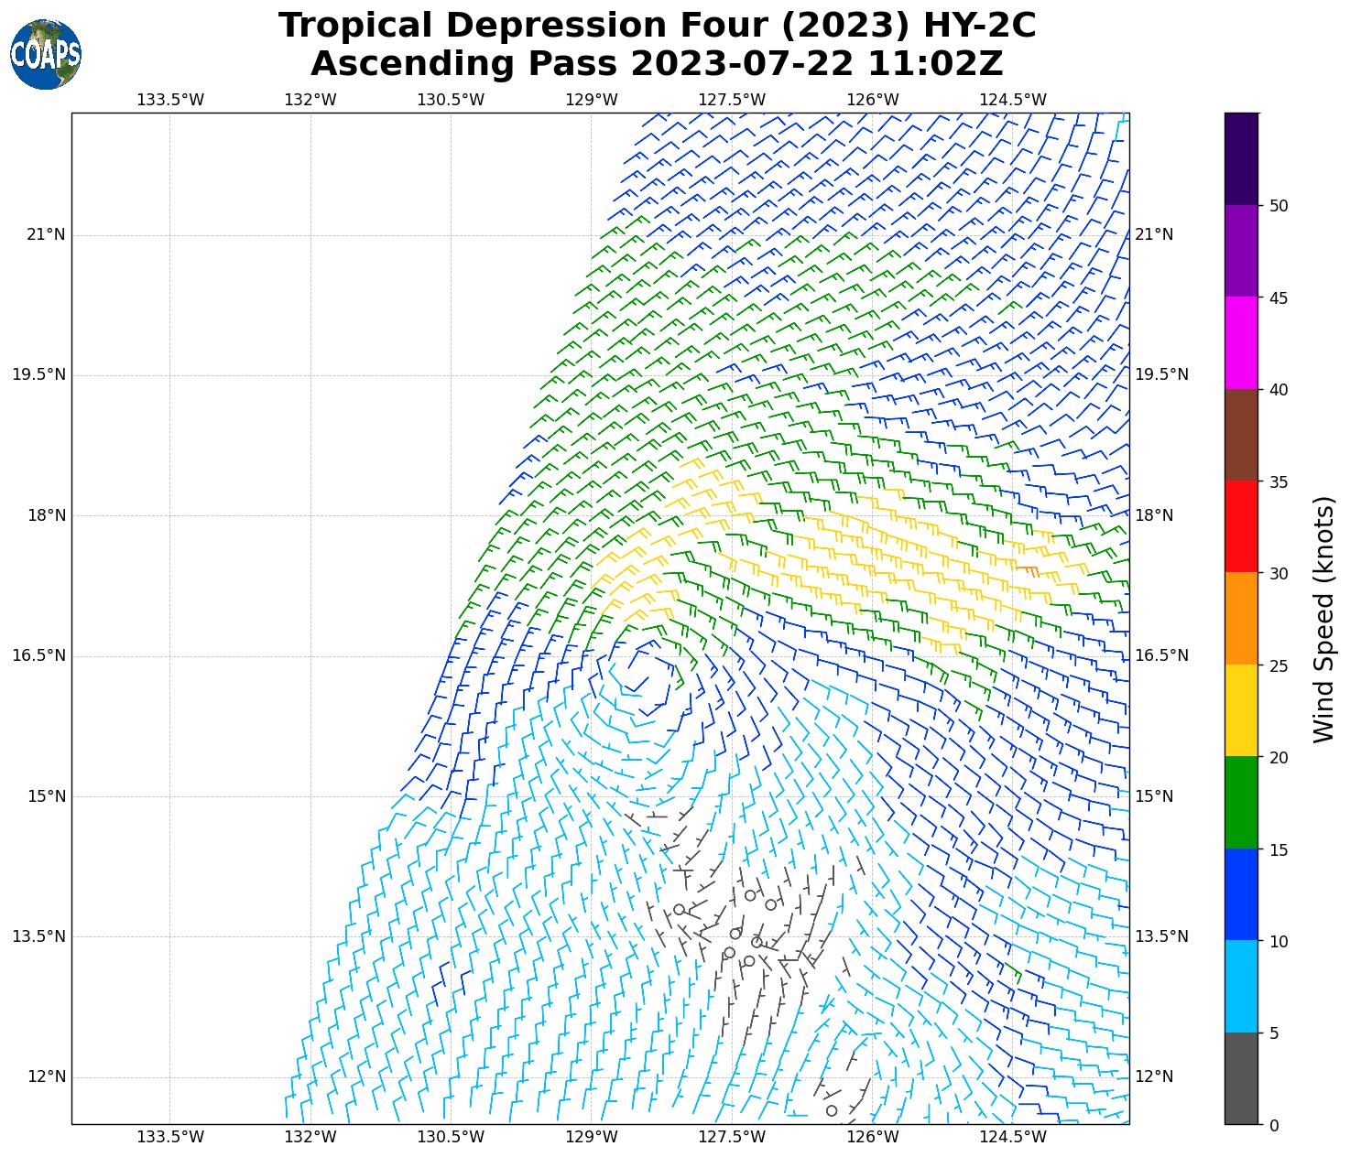
Task: Click the 129°W label on top axis
Action: (x=592, y=100)
